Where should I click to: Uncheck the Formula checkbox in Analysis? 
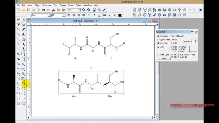pos(158,36)
